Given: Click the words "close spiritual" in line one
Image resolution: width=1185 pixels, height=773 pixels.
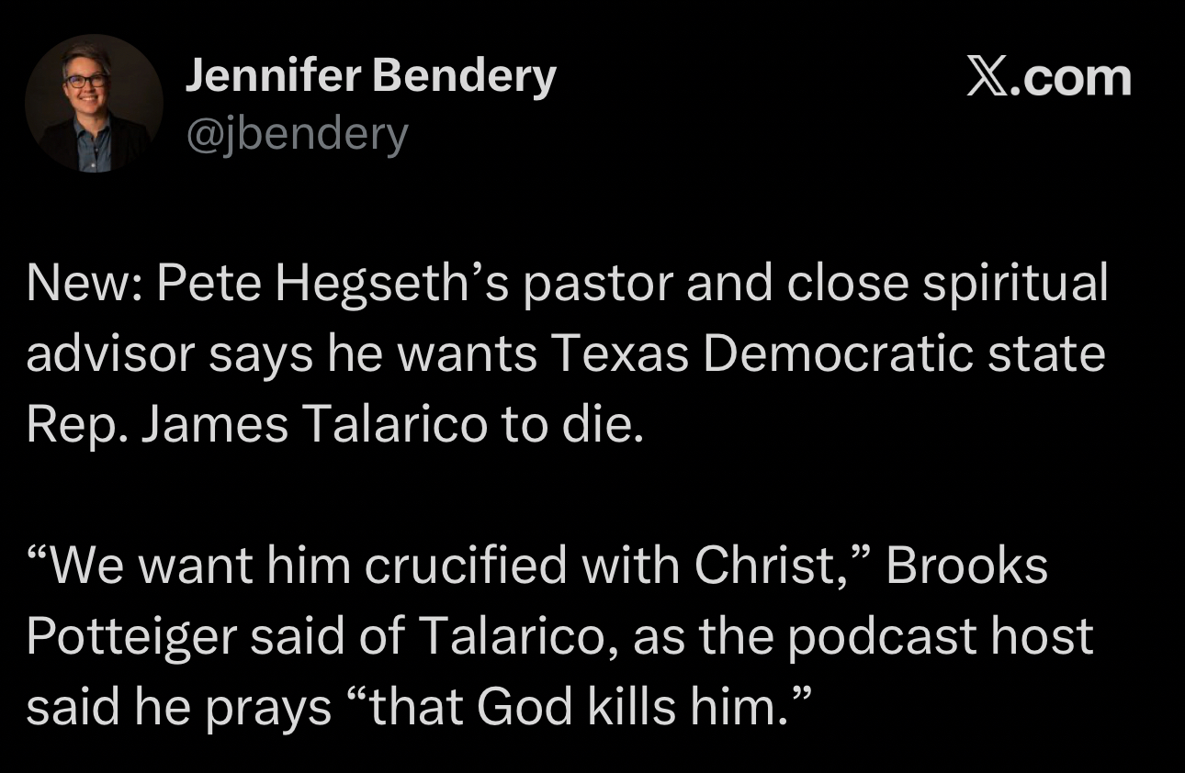Looking at the screenshot, I should 946,286.
